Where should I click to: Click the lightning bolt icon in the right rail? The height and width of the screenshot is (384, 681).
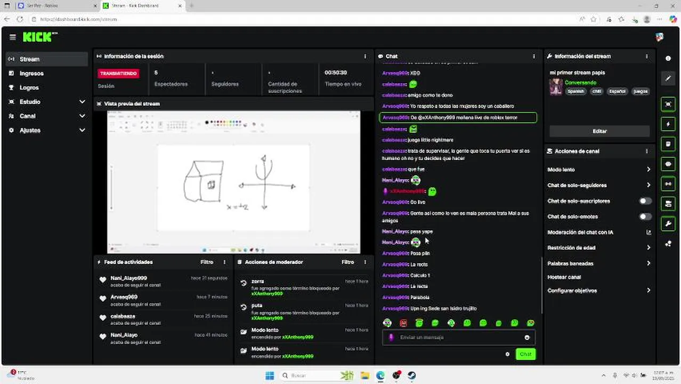668,124
